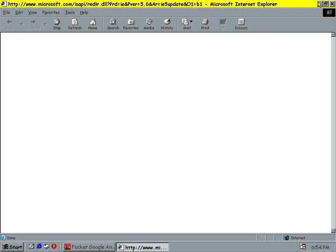The image size is (336, 252).
Task: Click the IE page icon in title bar
Action: point(4,4)
